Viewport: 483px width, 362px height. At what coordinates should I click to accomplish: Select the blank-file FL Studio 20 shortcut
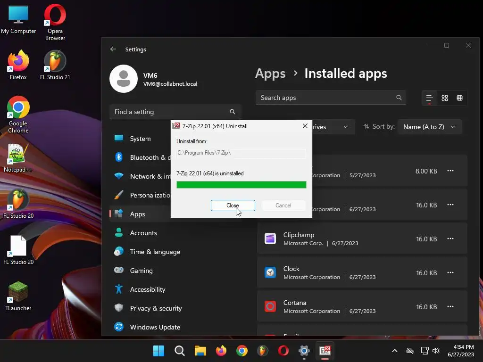(x=18, y=250)
